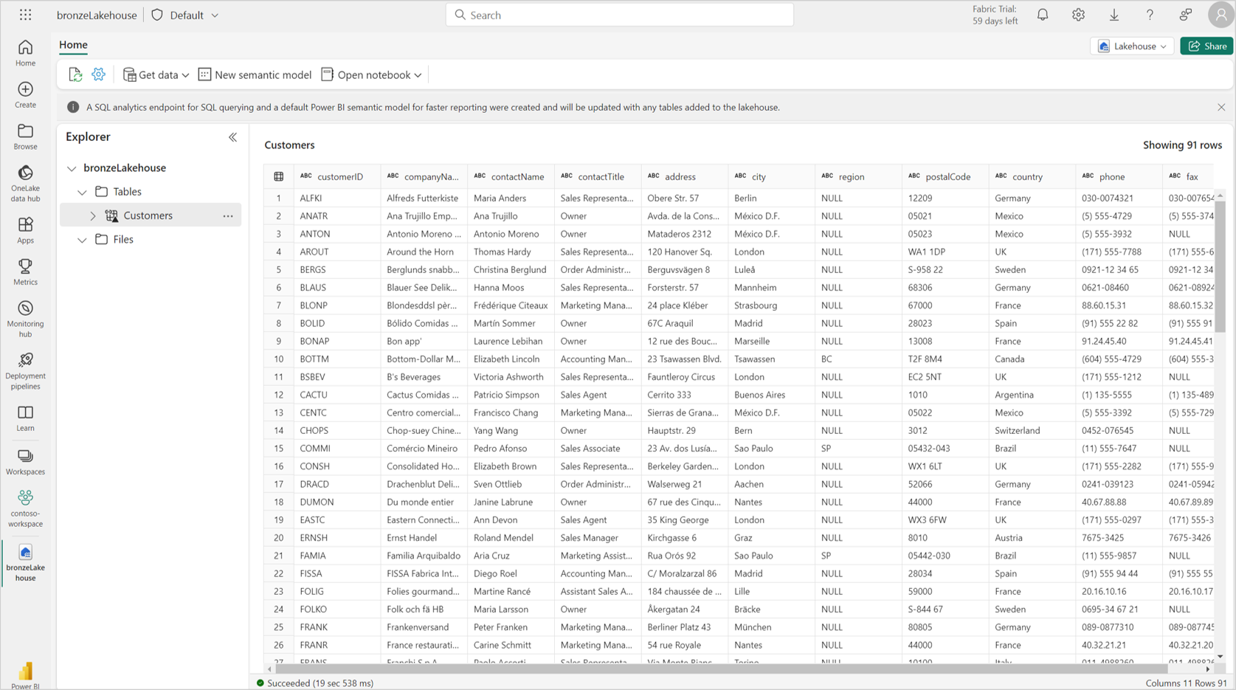The height and width of the screenshot is (690, 1236).
Task: Click the contactTitle column header
Action: [x=598, y=176]
